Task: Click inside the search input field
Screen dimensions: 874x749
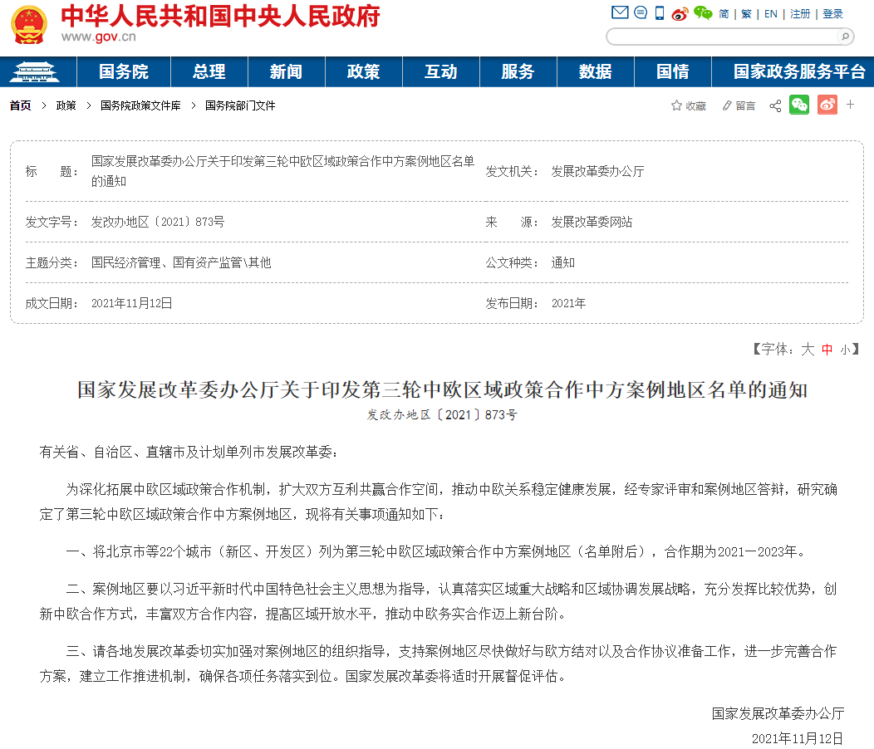Action: click(x=723, y=37)
